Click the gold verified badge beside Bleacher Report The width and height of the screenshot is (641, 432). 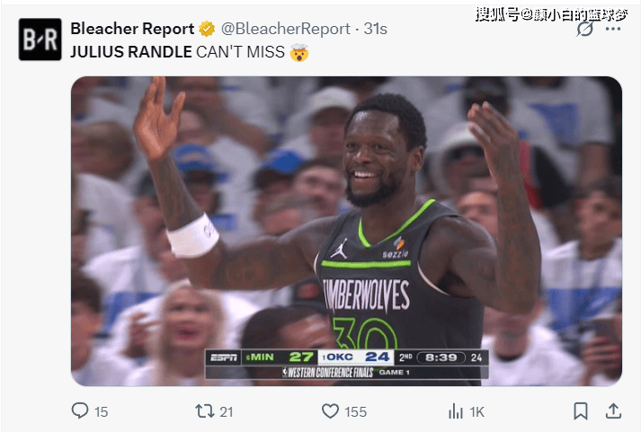click(207, 29)
